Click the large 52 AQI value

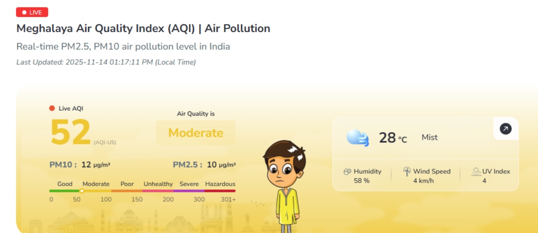(x=71, y=132)
